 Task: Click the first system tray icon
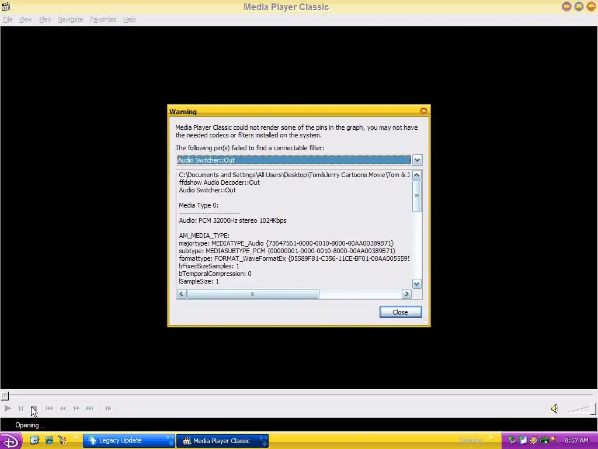[x=512, y=440]
